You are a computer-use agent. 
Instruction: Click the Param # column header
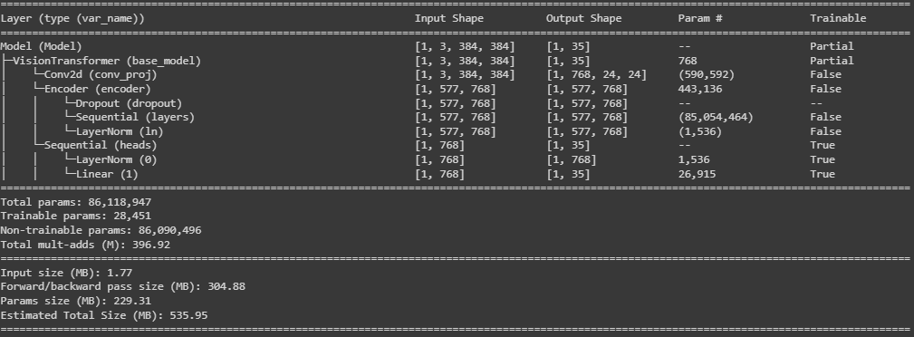(700, 19)
